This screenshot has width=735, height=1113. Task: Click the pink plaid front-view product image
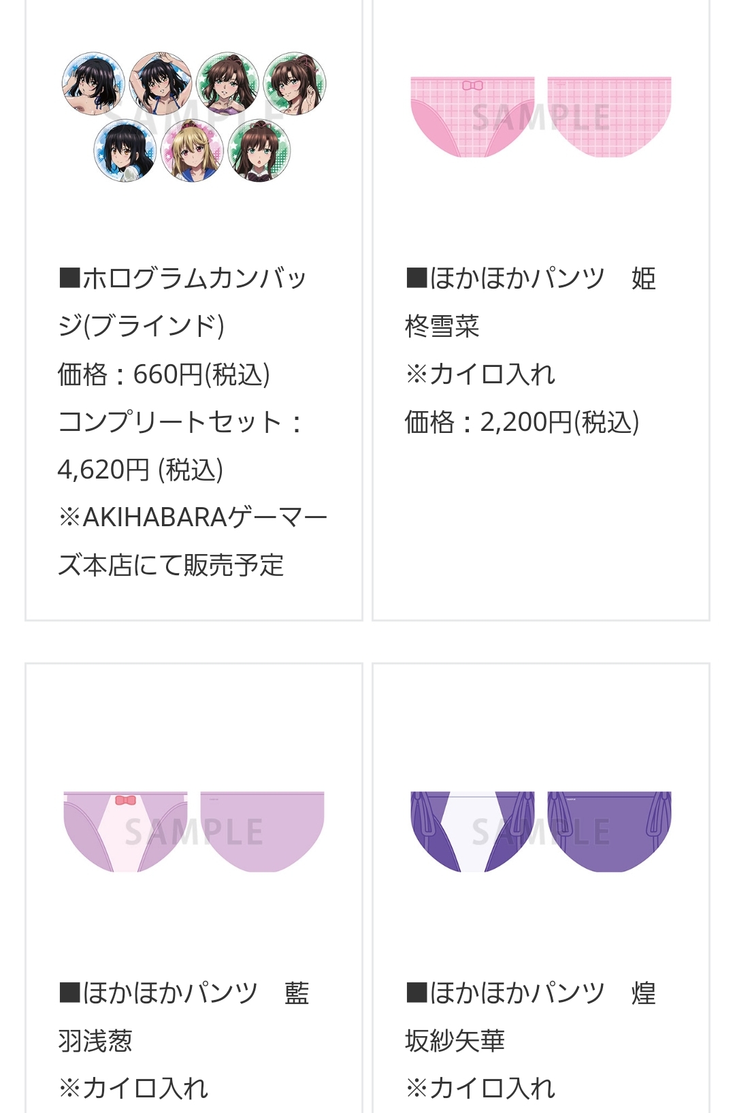click(x=472, y=116)
